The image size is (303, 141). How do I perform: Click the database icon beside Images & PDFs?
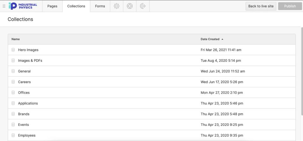[x=13, y=61]
